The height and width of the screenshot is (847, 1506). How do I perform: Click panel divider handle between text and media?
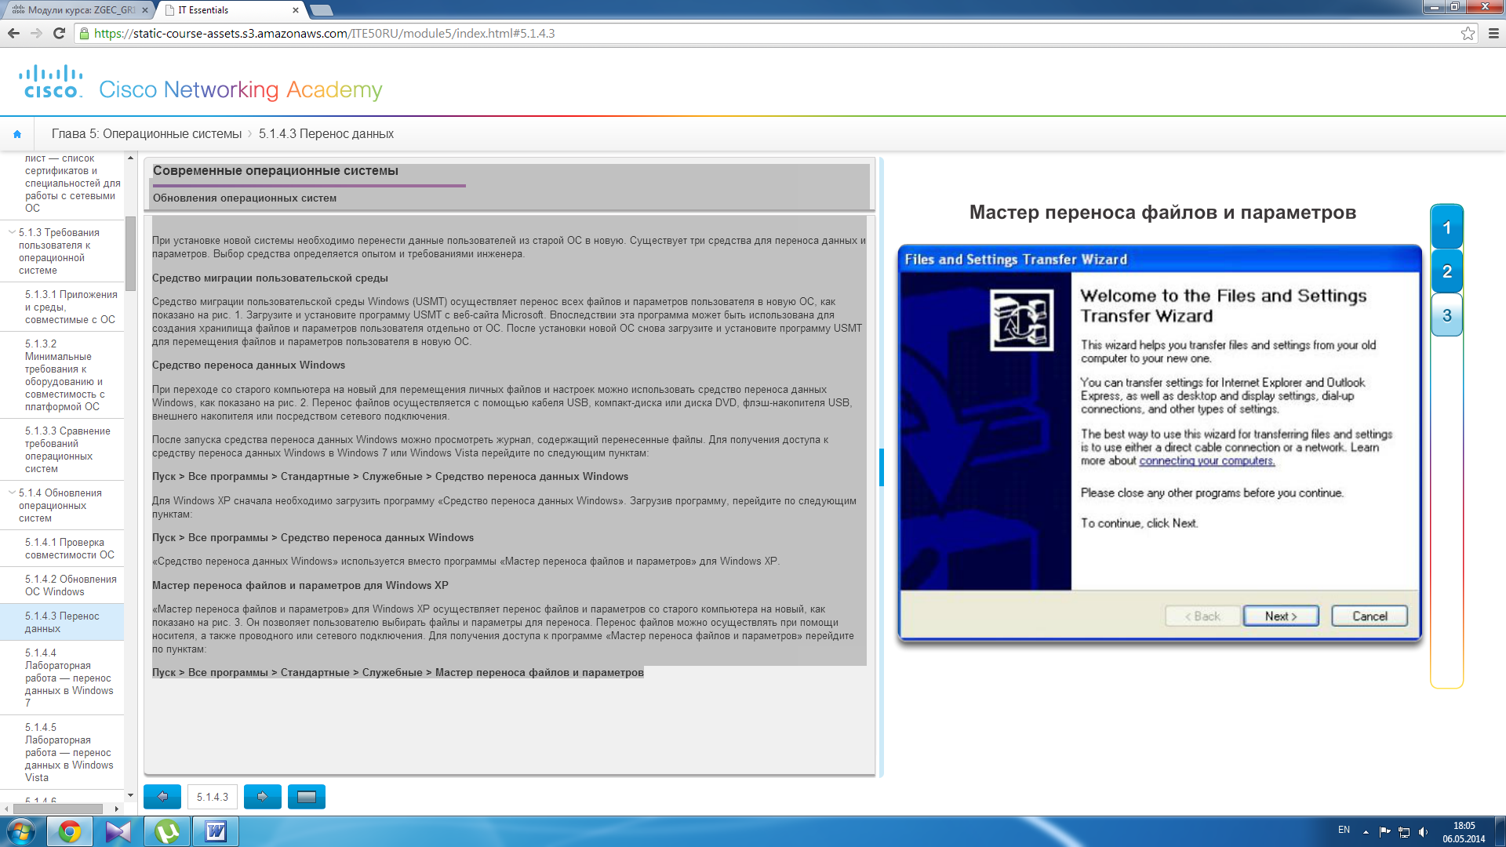pyautogui.click(x=882, y=467)
